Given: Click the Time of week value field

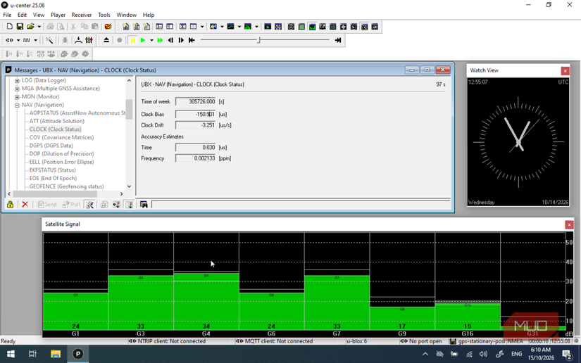Looking at the screenshot, I should pyautogui.click(x=195, y=101).
